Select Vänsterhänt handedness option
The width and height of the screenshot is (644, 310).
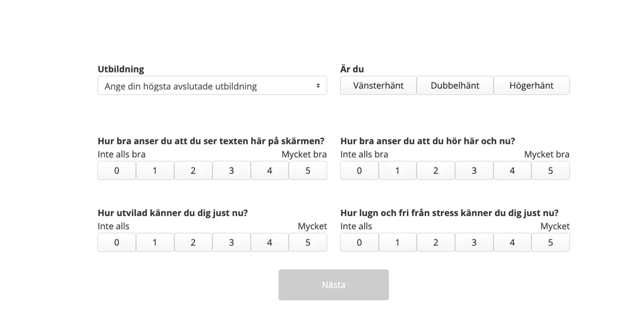(x=378, y=86)
